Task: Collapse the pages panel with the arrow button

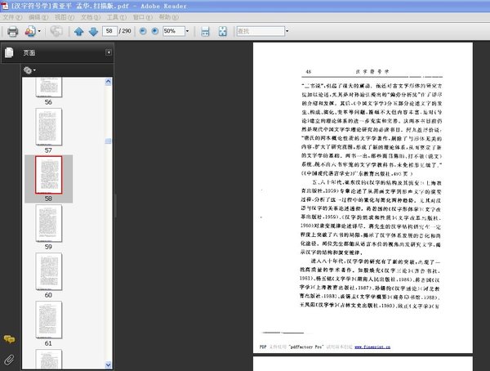Action: (x=109, y=52)
